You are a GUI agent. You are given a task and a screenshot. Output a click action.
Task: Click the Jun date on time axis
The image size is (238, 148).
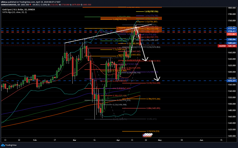(x=201, y=140)
